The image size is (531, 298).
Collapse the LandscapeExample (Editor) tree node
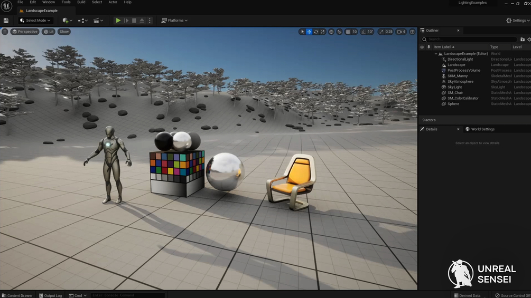tap(436, 54)
